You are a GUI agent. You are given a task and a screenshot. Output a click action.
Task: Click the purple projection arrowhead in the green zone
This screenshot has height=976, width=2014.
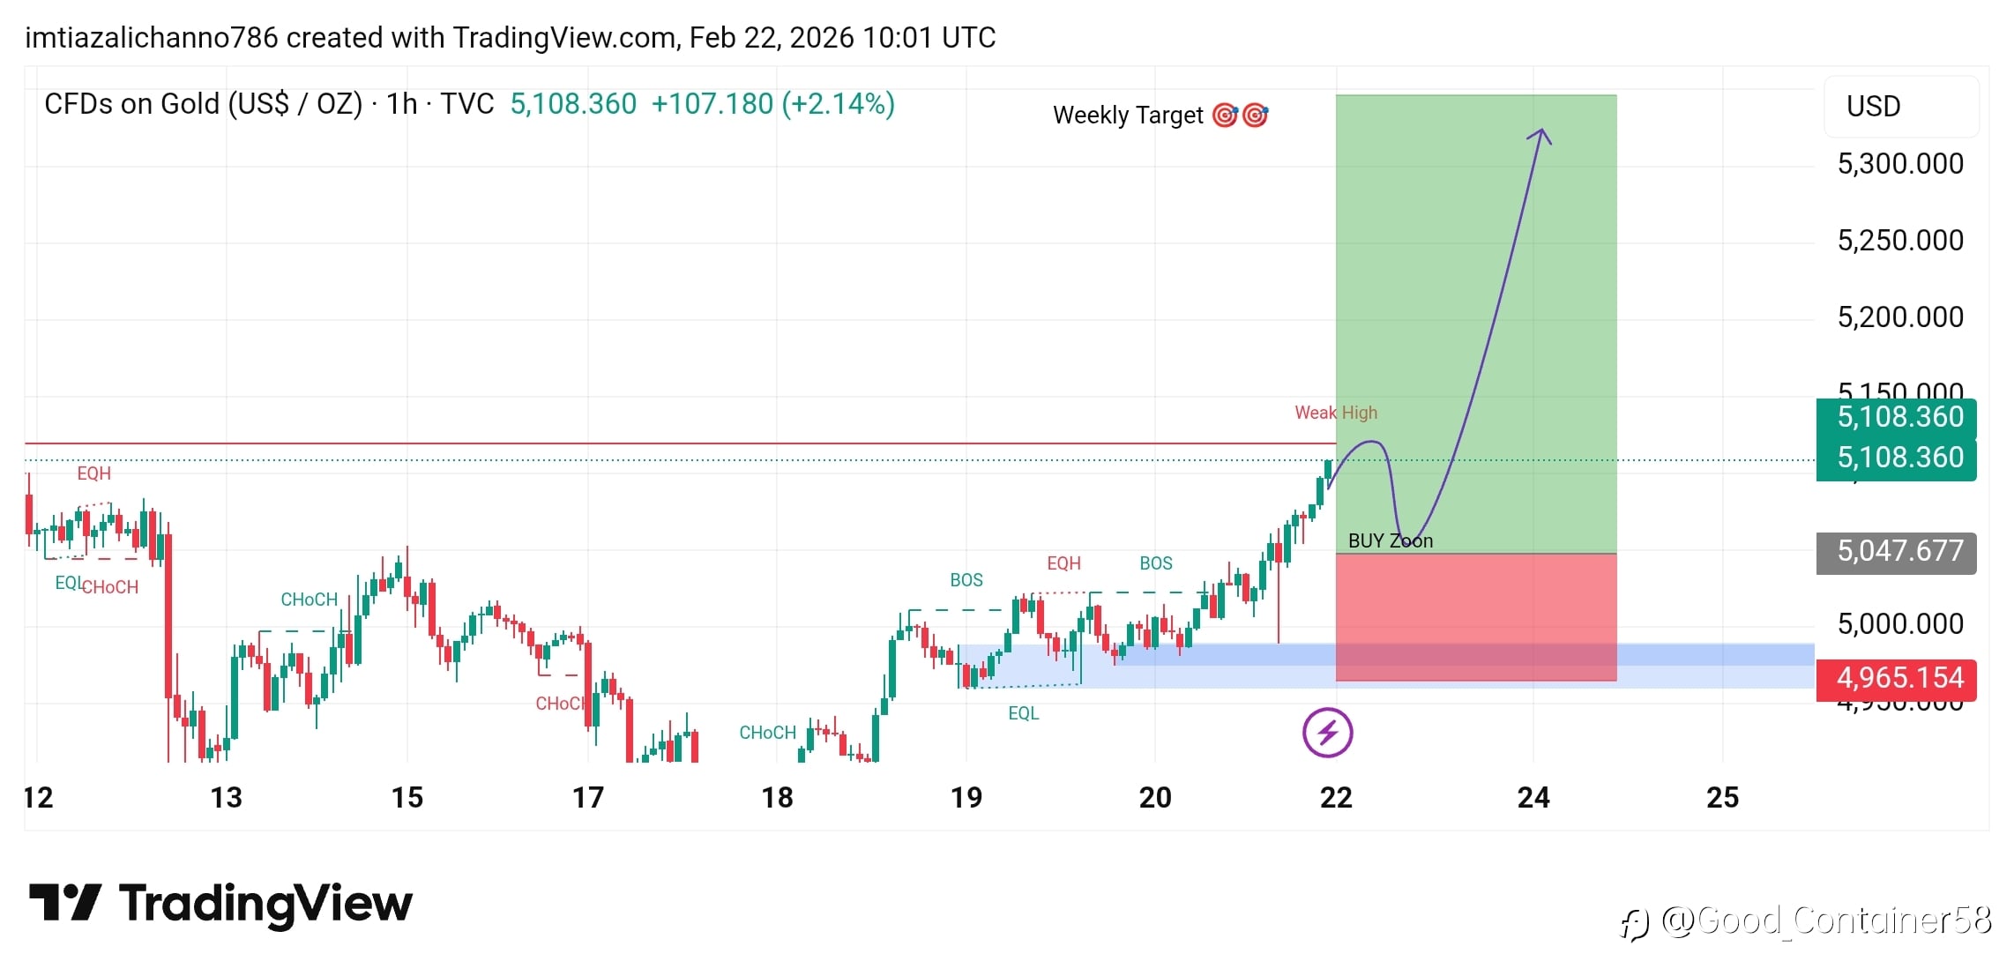[1540, 135]
